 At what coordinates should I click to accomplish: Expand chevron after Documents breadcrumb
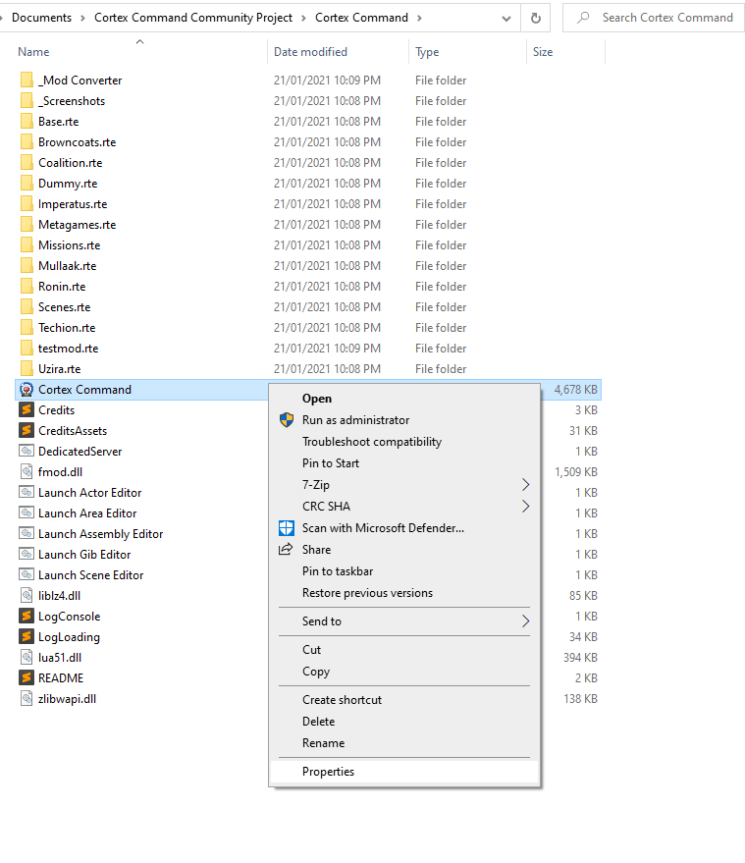tap(82, 18)
